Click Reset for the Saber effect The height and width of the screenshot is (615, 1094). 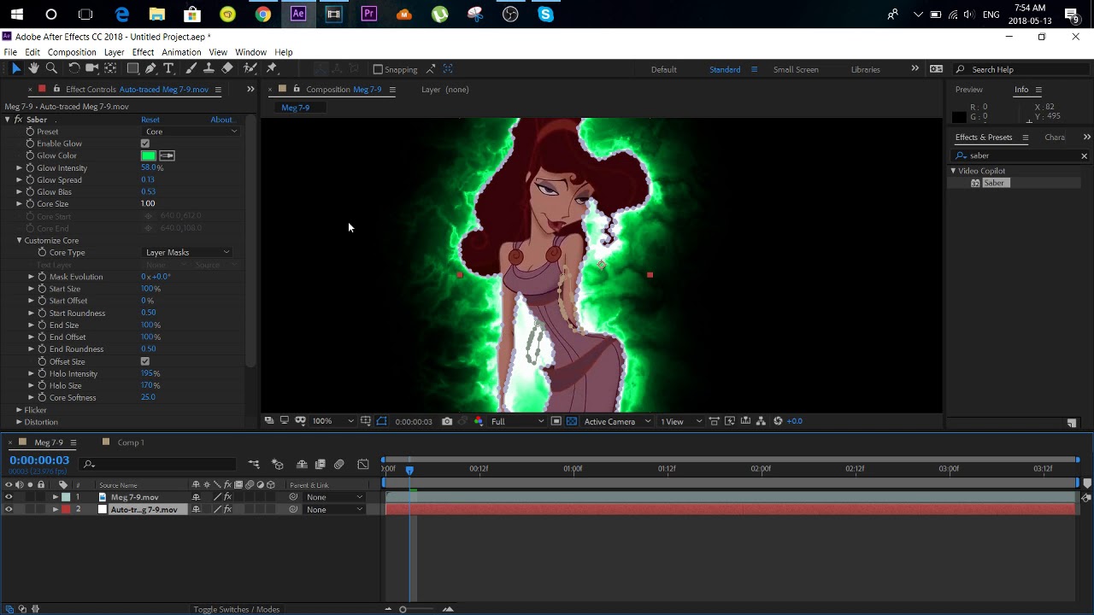pyautogui.click(x=150, y=120)
